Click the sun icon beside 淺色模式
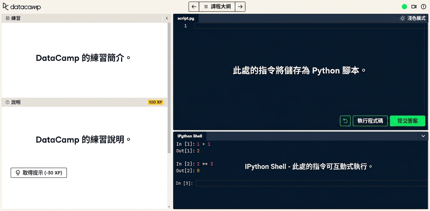The height and width of the screenshot is (211, 430). (403, 18)
